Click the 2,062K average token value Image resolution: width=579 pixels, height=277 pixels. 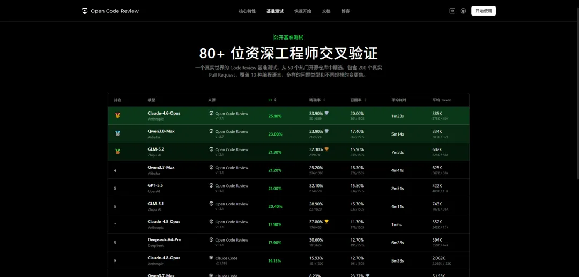pos(439,258)
